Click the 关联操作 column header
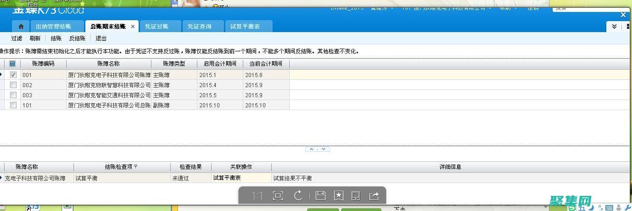Screen dimensions: 632x211 tap(241, 167)
